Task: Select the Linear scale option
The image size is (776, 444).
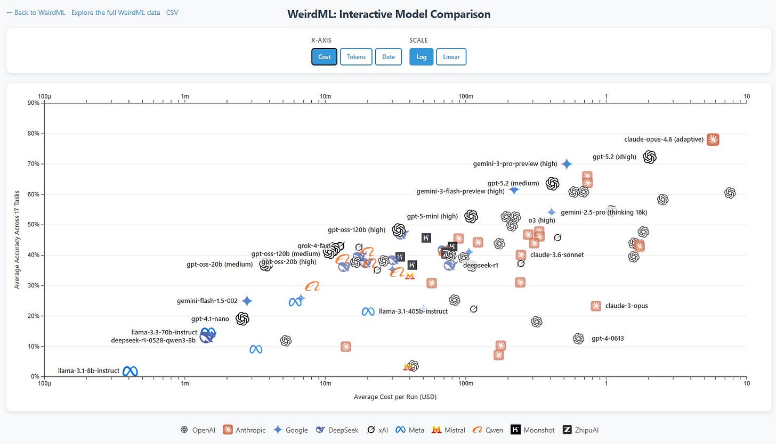Action: pyautogui.click(x=451, y=57)
